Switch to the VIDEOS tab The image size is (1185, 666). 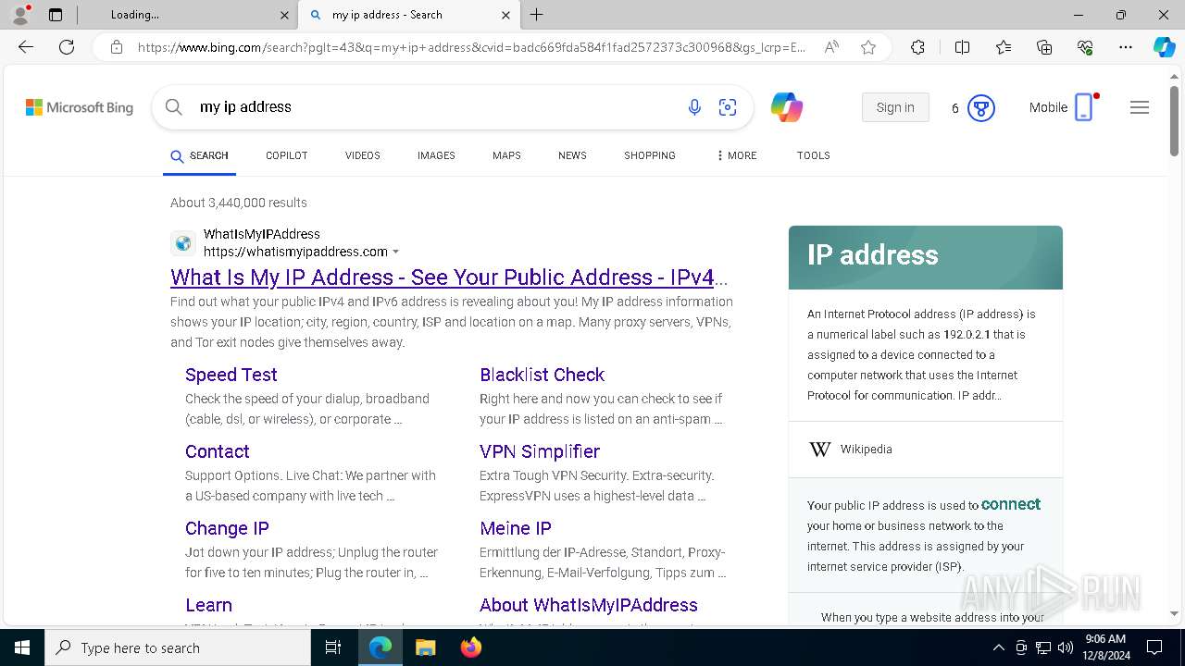pyautogui.click(x=363, y=155)
